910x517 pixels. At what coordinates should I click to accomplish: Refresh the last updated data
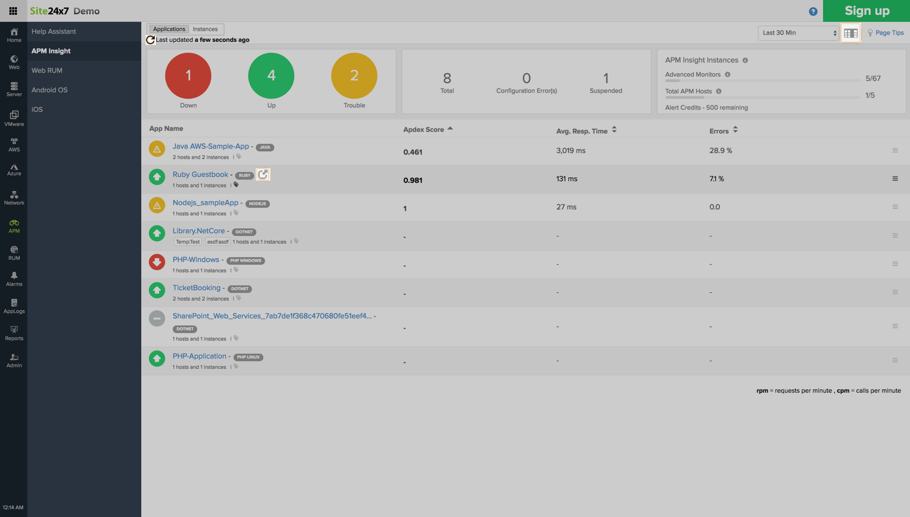coord(150,40)
